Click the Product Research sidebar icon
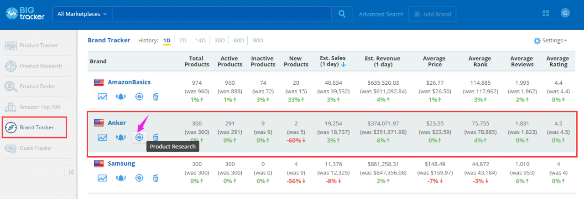This screenshot has width=584, height=199. click(11, 66)
